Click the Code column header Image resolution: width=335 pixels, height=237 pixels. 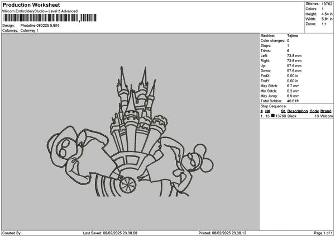[x=314, y=111]
